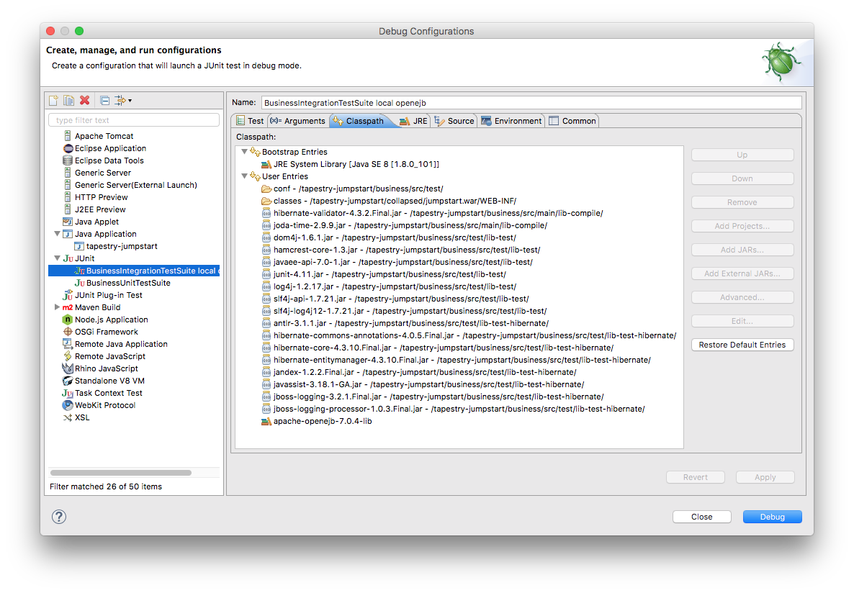Switch to the Arguments tab
The width and height of the screenshot is (854, 593).
[x=298, y=121]
